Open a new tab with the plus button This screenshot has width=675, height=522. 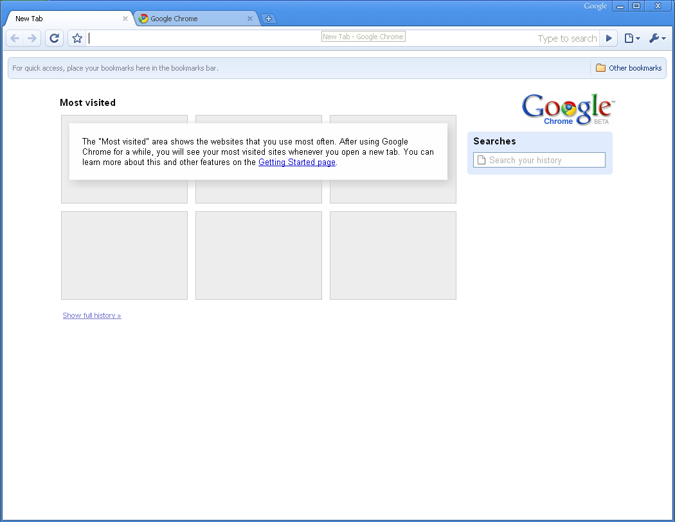pos(269,18)
